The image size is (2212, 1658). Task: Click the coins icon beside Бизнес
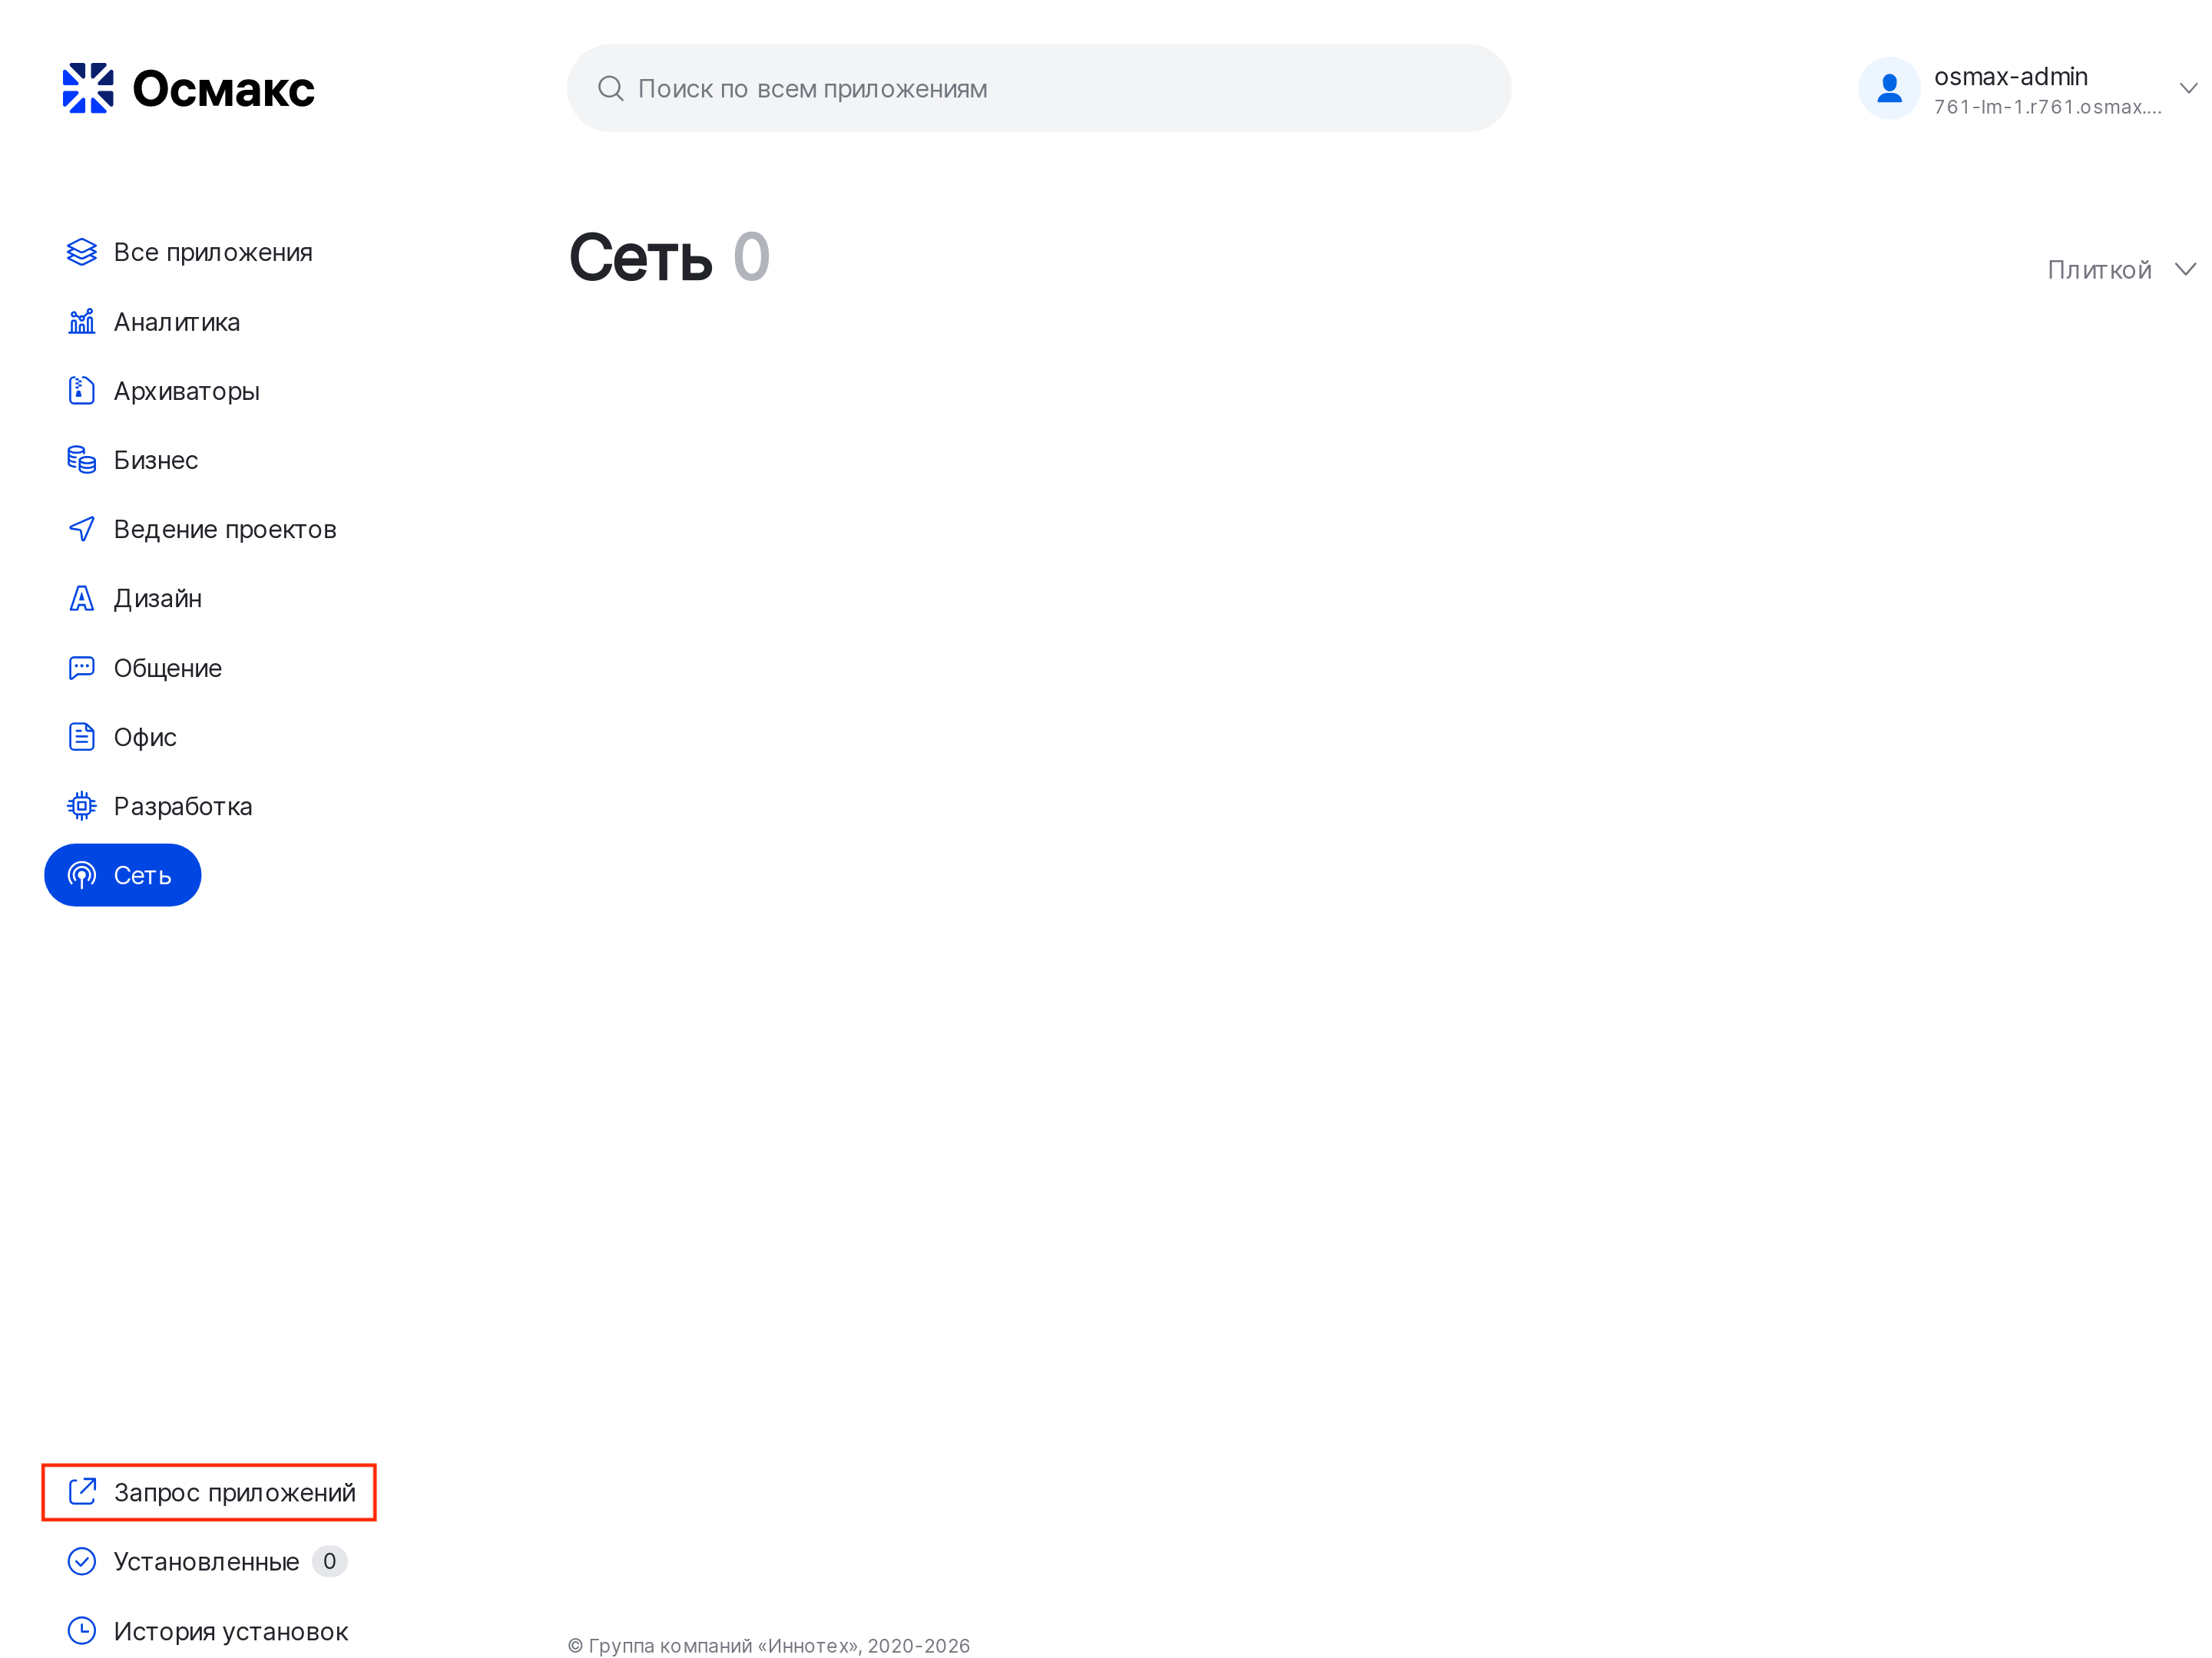click(82, 460)
